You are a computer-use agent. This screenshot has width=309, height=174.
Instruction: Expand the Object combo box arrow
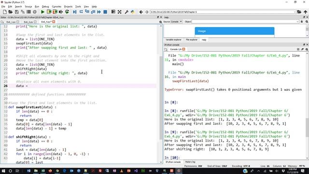[297, 21]
